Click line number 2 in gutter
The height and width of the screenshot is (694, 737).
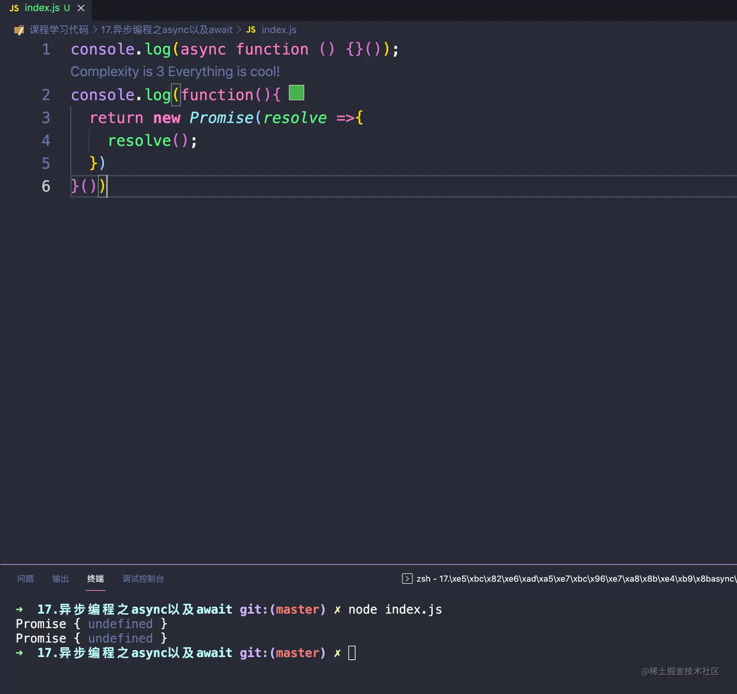click(x=46, y=95)
